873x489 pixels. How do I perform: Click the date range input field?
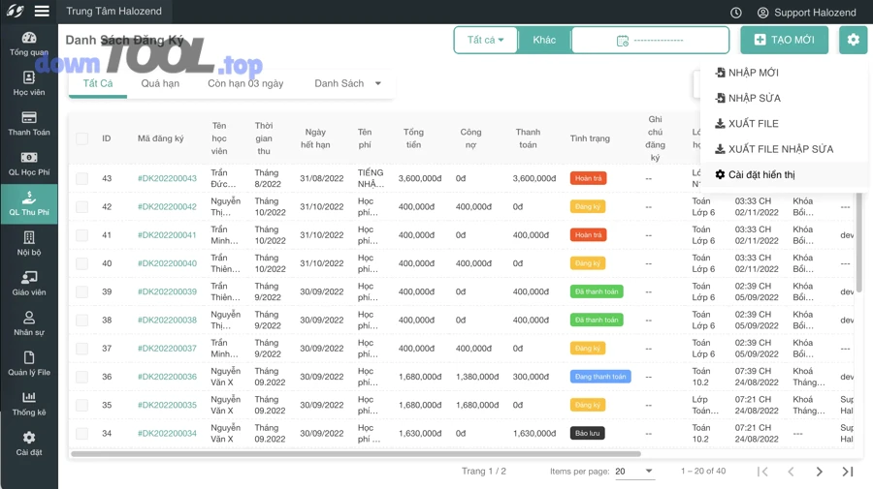(650, 41)
